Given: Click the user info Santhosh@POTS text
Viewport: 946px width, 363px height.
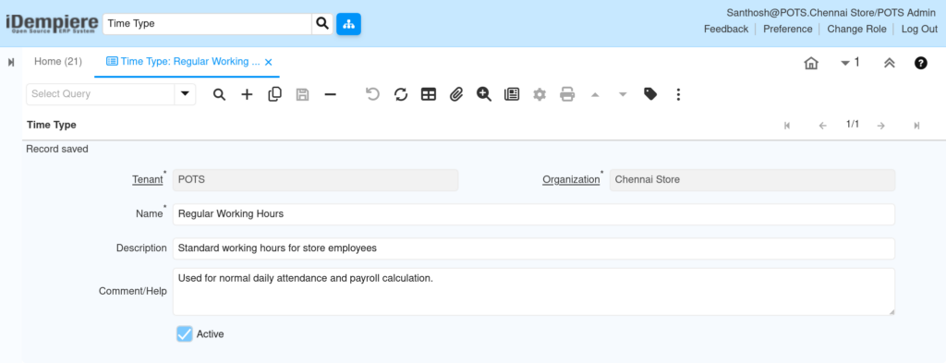Looking at the screenshot, I should [831, 13].
